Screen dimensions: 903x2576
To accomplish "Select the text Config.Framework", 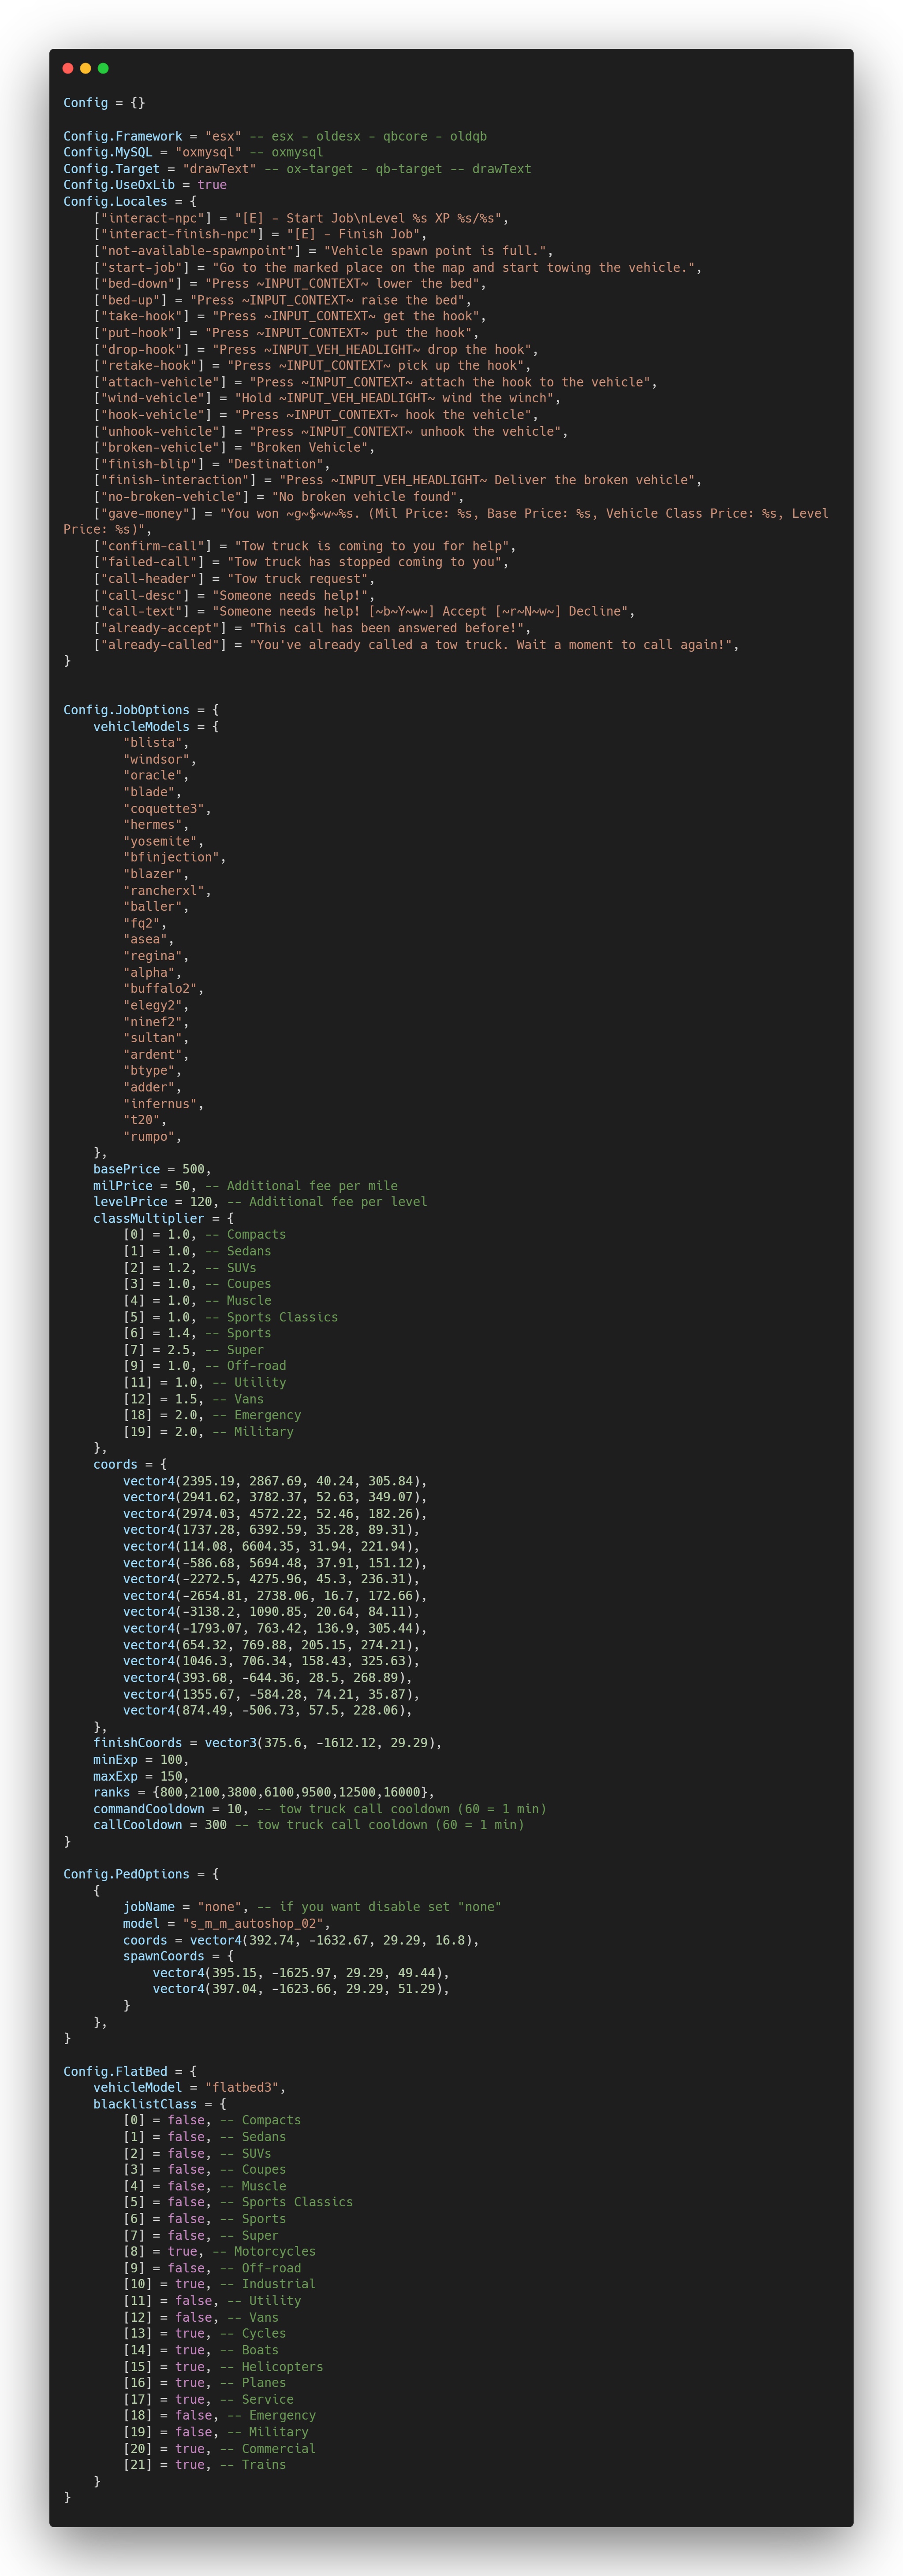I will point(122,136).
